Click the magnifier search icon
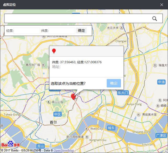Screen dimensions: 168x153 [155, 18]
